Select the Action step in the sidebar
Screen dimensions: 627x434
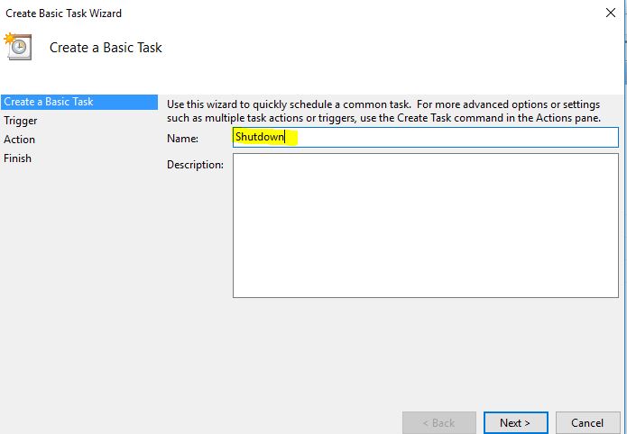[20, 140]
